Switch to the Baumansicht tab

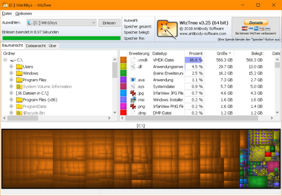(x=13, y=45)
